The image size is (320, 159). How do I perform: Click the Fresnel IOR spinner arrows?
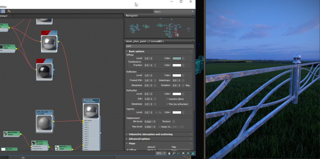[x=151, y=80]
